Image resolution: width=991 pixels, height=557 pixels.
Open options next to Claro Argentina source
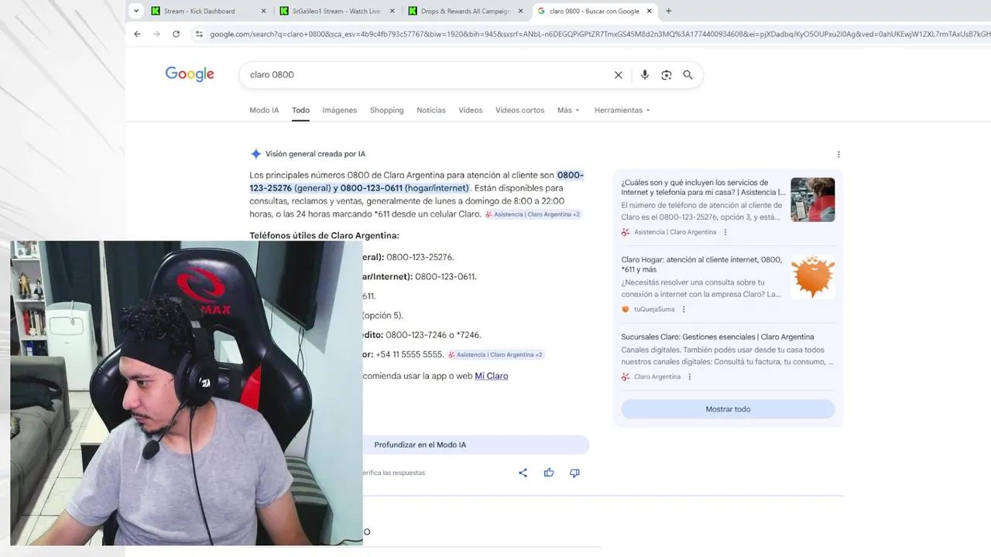coord(689,377)
